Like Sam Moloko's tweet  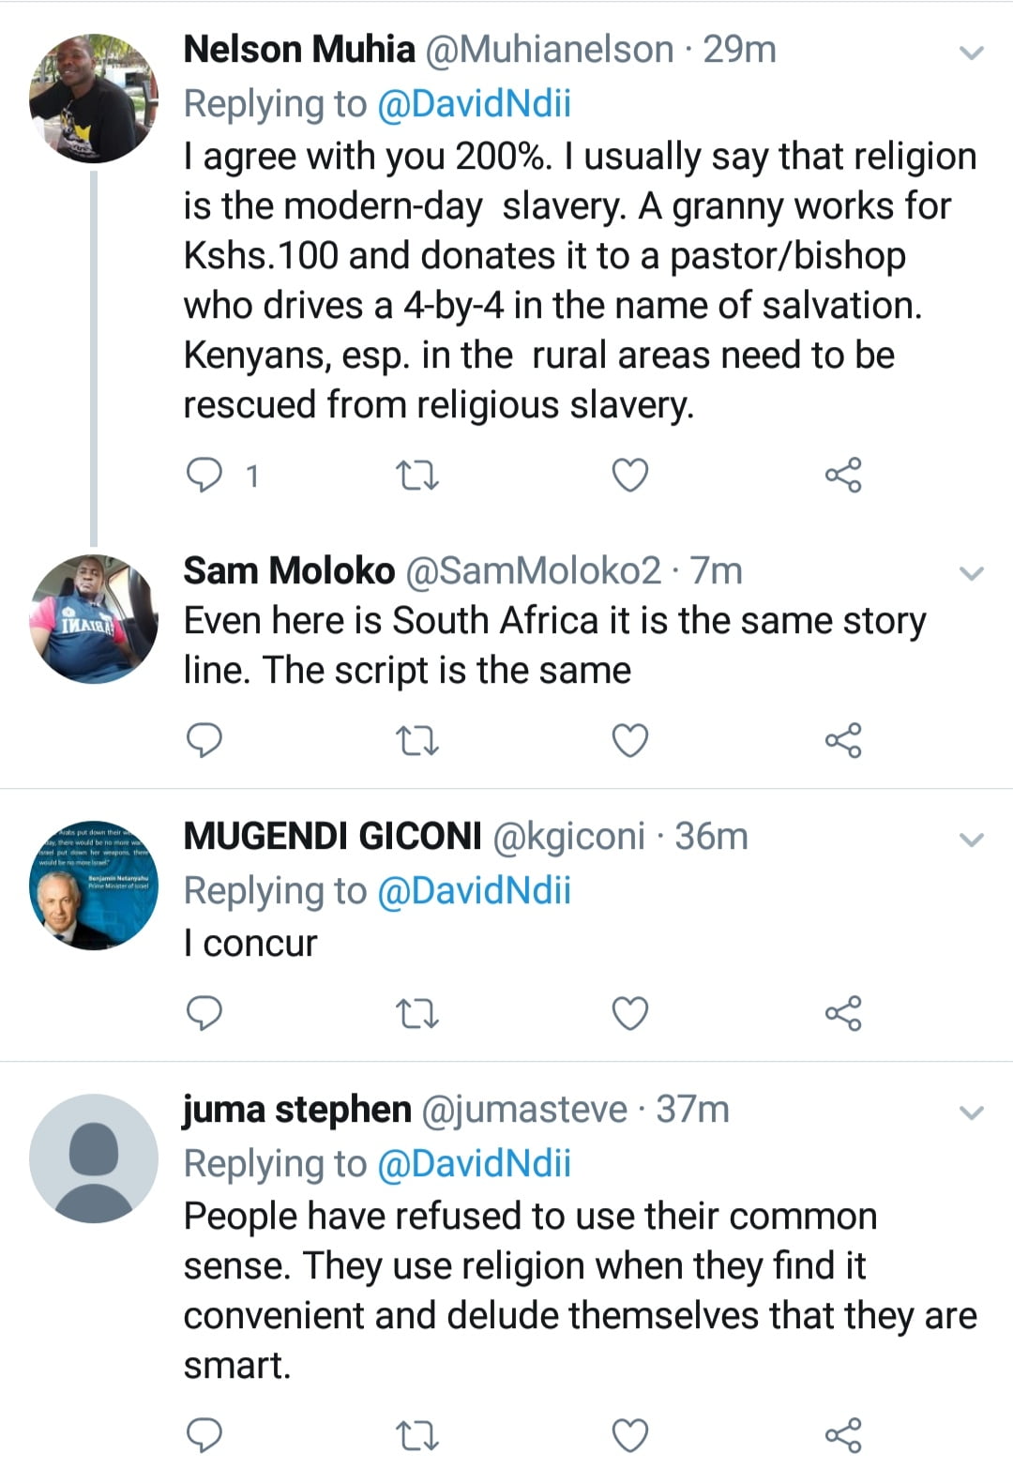(629, 741)
